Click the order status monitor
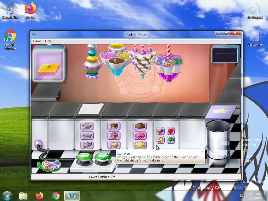This screenshot has height=201, width=268. click(225, 55)
